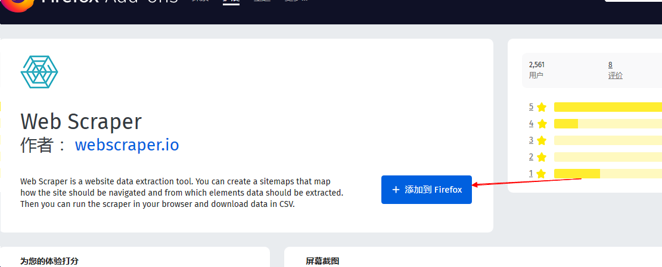Open the 8 评价 reviews link
The height and width of the screenshot is (267, 662).
coord(615,70)
